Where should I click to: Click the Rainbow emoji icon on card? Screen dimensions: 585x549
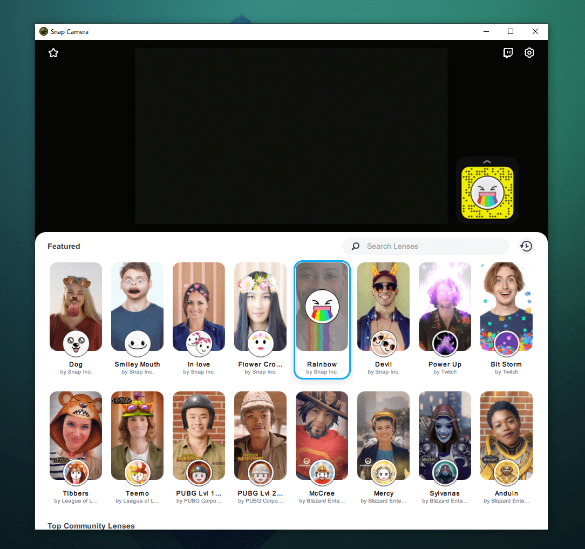tap(322, 307)
